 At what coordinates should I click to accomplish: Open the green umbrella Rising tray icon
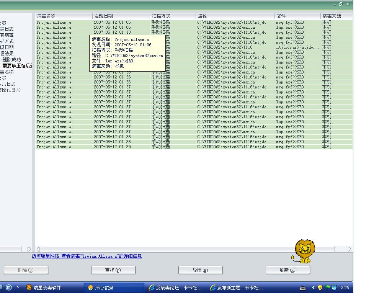tap(327, 287)
